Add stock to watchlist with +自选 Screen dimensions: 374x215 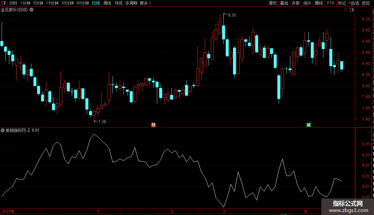(354, 3)
